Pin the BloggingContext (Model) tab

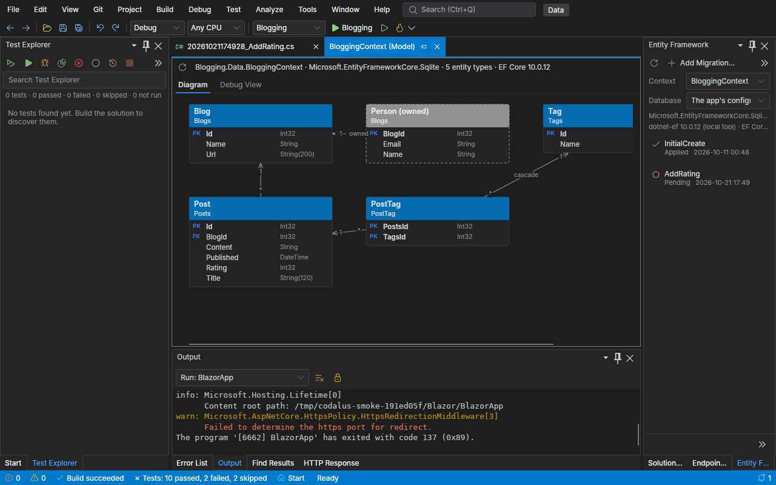[x=424, y=47]
